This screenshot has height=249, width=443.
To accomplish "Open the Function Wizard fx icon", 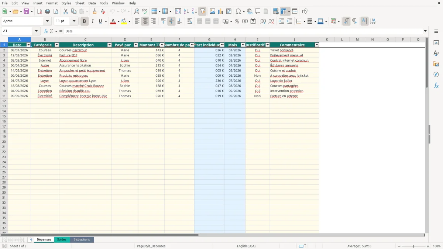I will 46,31.
